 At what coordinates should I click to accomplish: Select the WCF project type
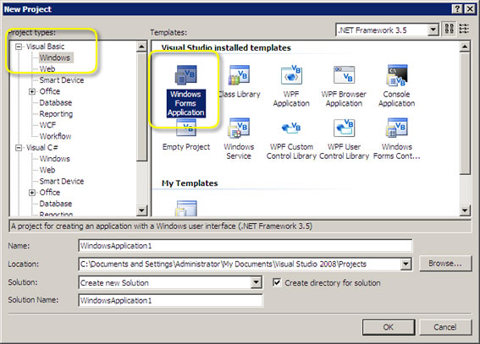click(x=47, y=125)
